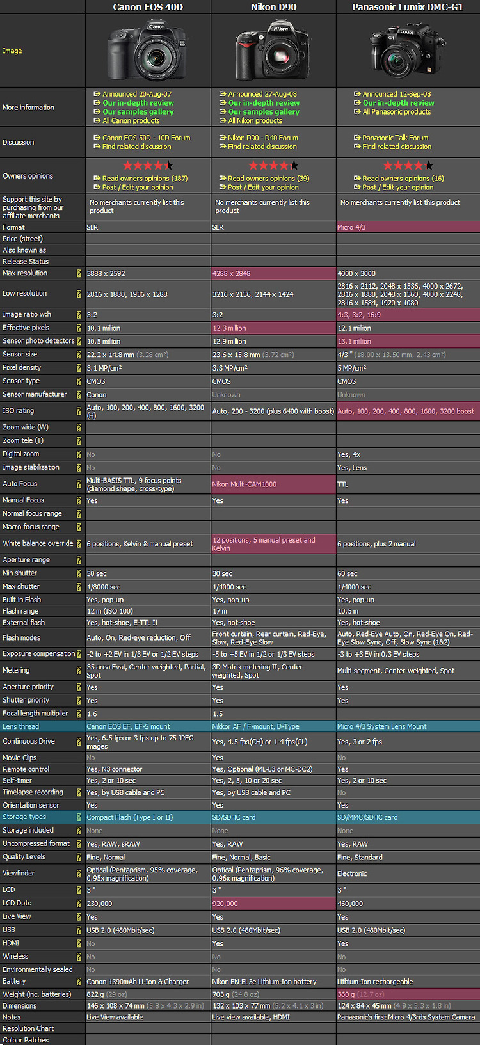Open help icon next to Effective pixels

coord(79,328)
